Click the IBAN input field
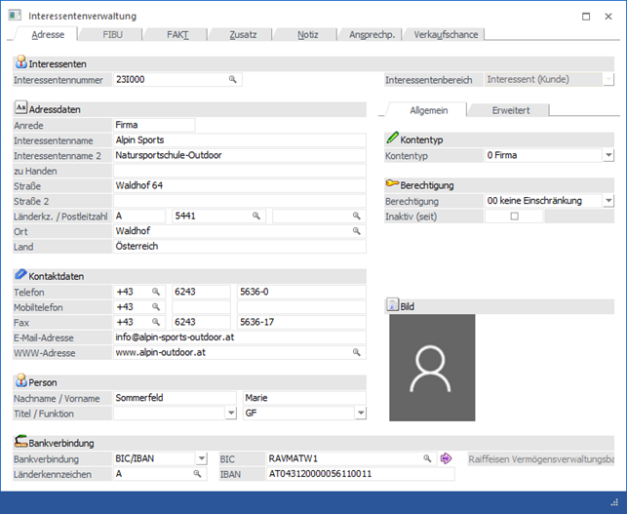Viewport: 627px width, 514px height. 360,474
